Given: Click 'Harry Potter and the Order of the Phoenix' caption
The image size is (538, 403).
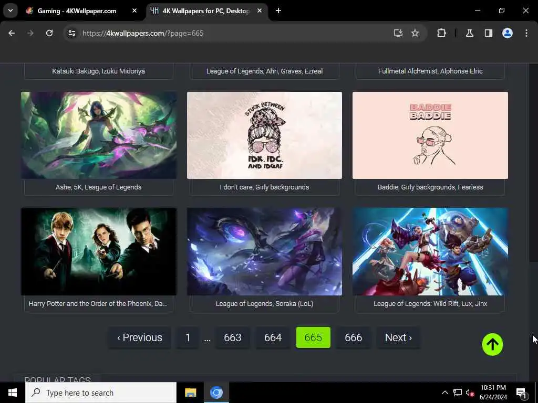Looking at the screenshot, I should [x=98, y=304].
